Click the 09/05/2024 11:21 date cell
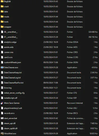 click(x=51, y=88)
